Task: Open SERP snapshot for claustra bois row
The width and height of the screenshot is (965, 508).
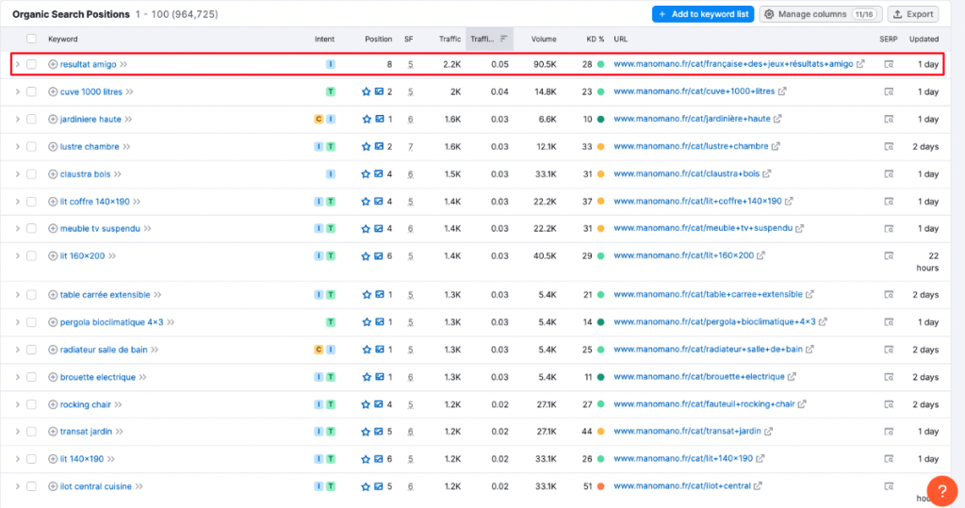Action: [888, 174]
